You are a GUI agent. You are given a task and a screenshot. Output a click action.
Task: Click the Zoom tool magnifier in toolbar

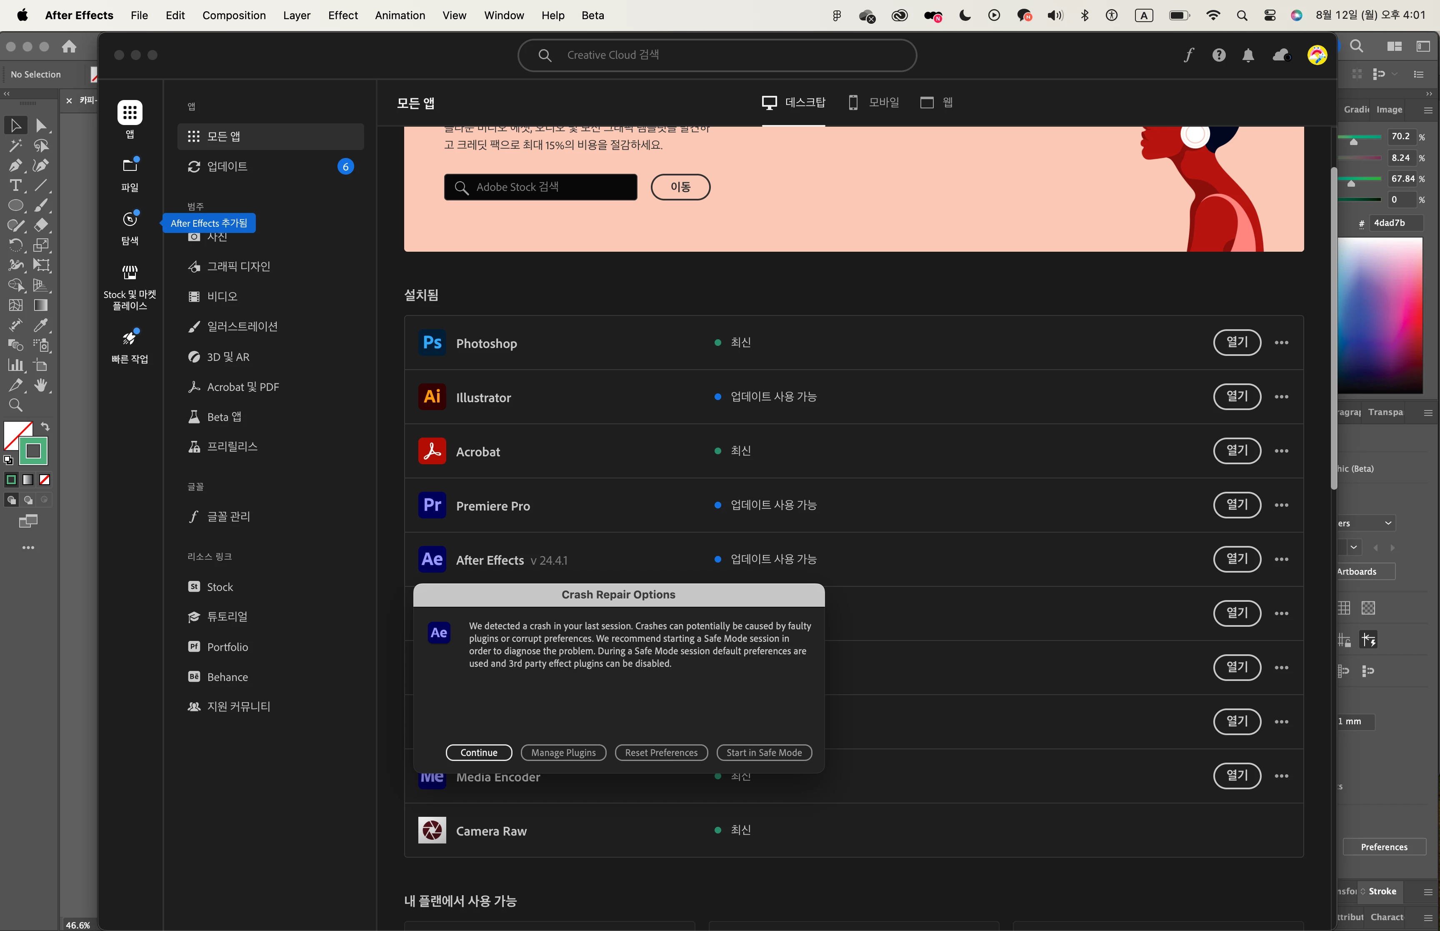click(x=15, y=405)
